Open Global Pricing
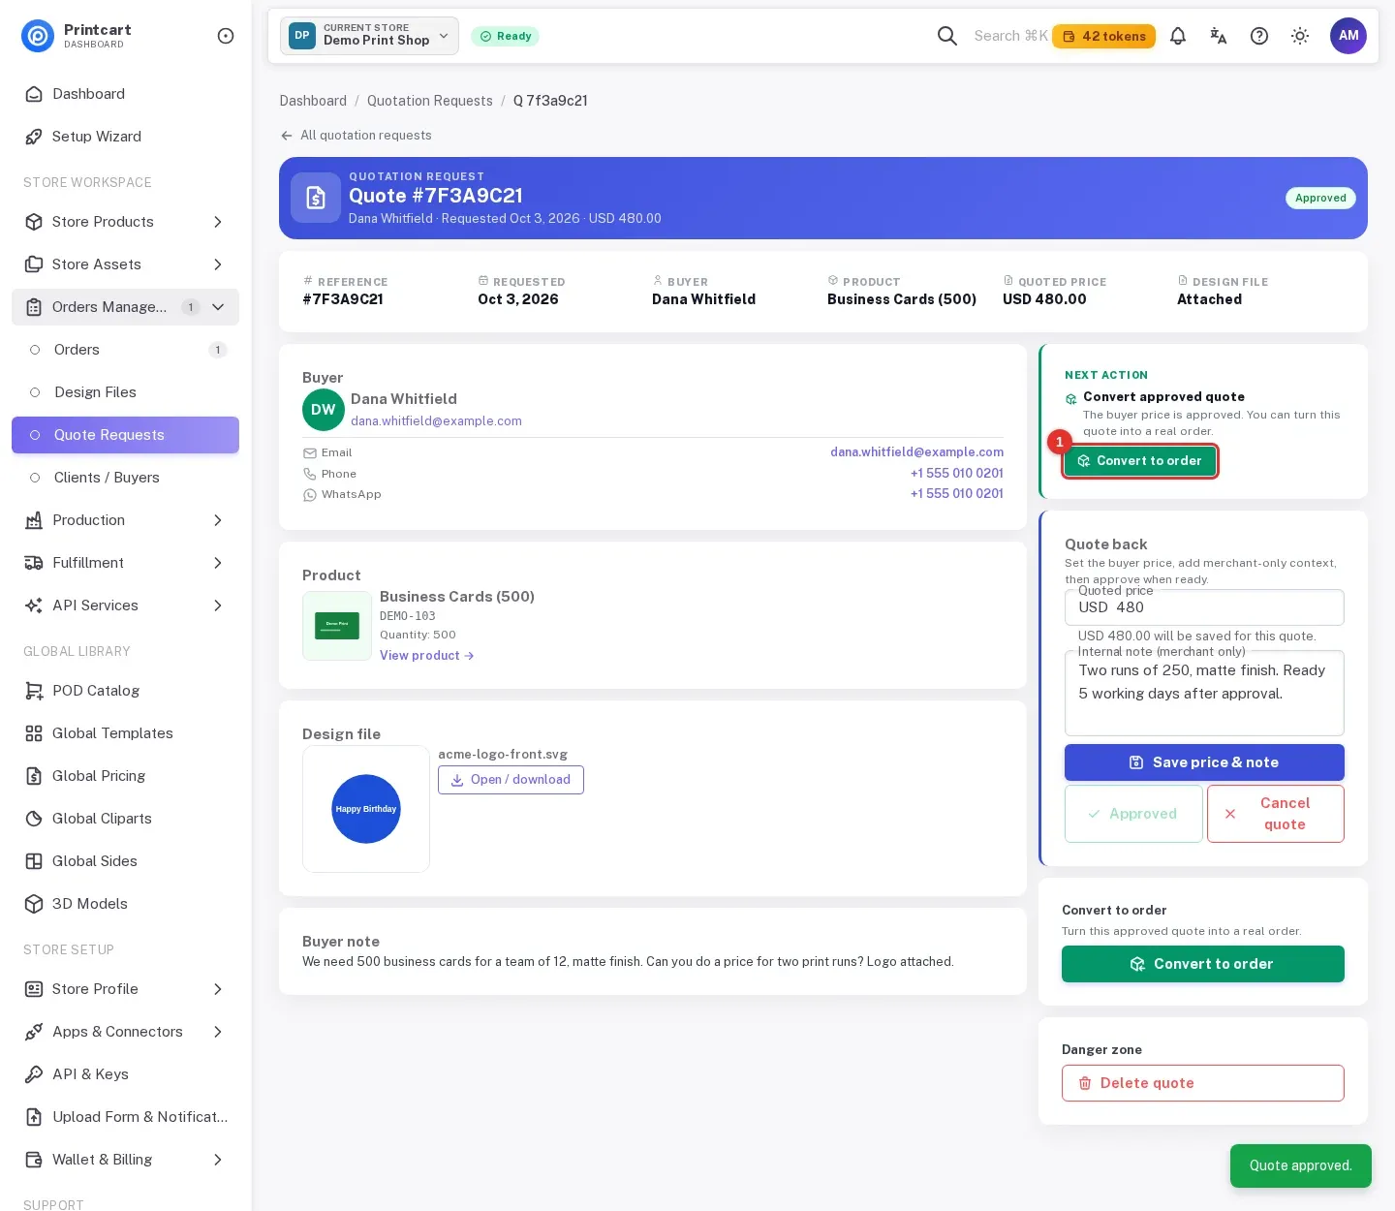1395x1211 pixels. click(126, 776)
